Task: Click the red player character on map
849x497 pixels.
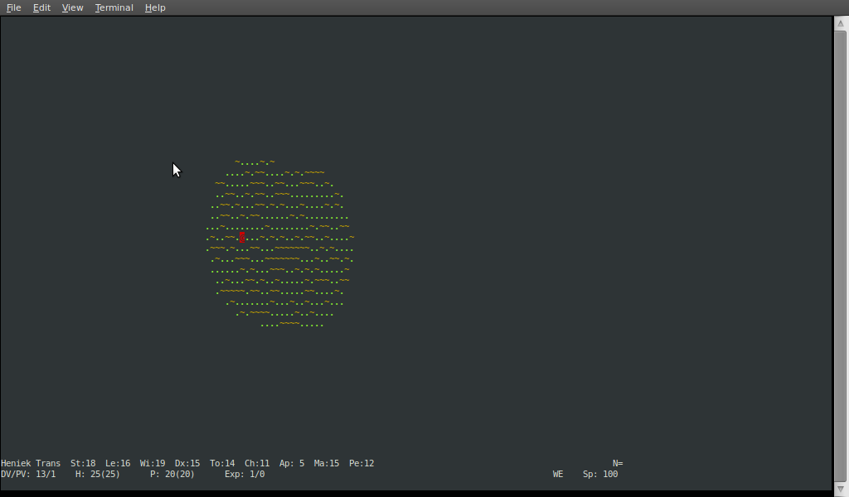Action: coord(242,238)
